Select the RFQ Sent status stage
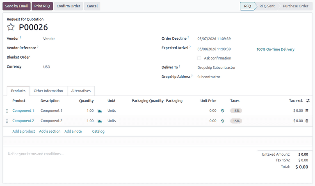The image size is (315, 186). tap(267, 6)
